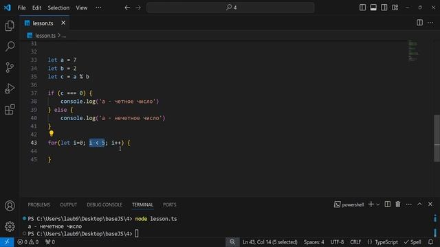Open the Manage gear icon
The height and width of the screenshot is (247, 440).
click(10, 226)
